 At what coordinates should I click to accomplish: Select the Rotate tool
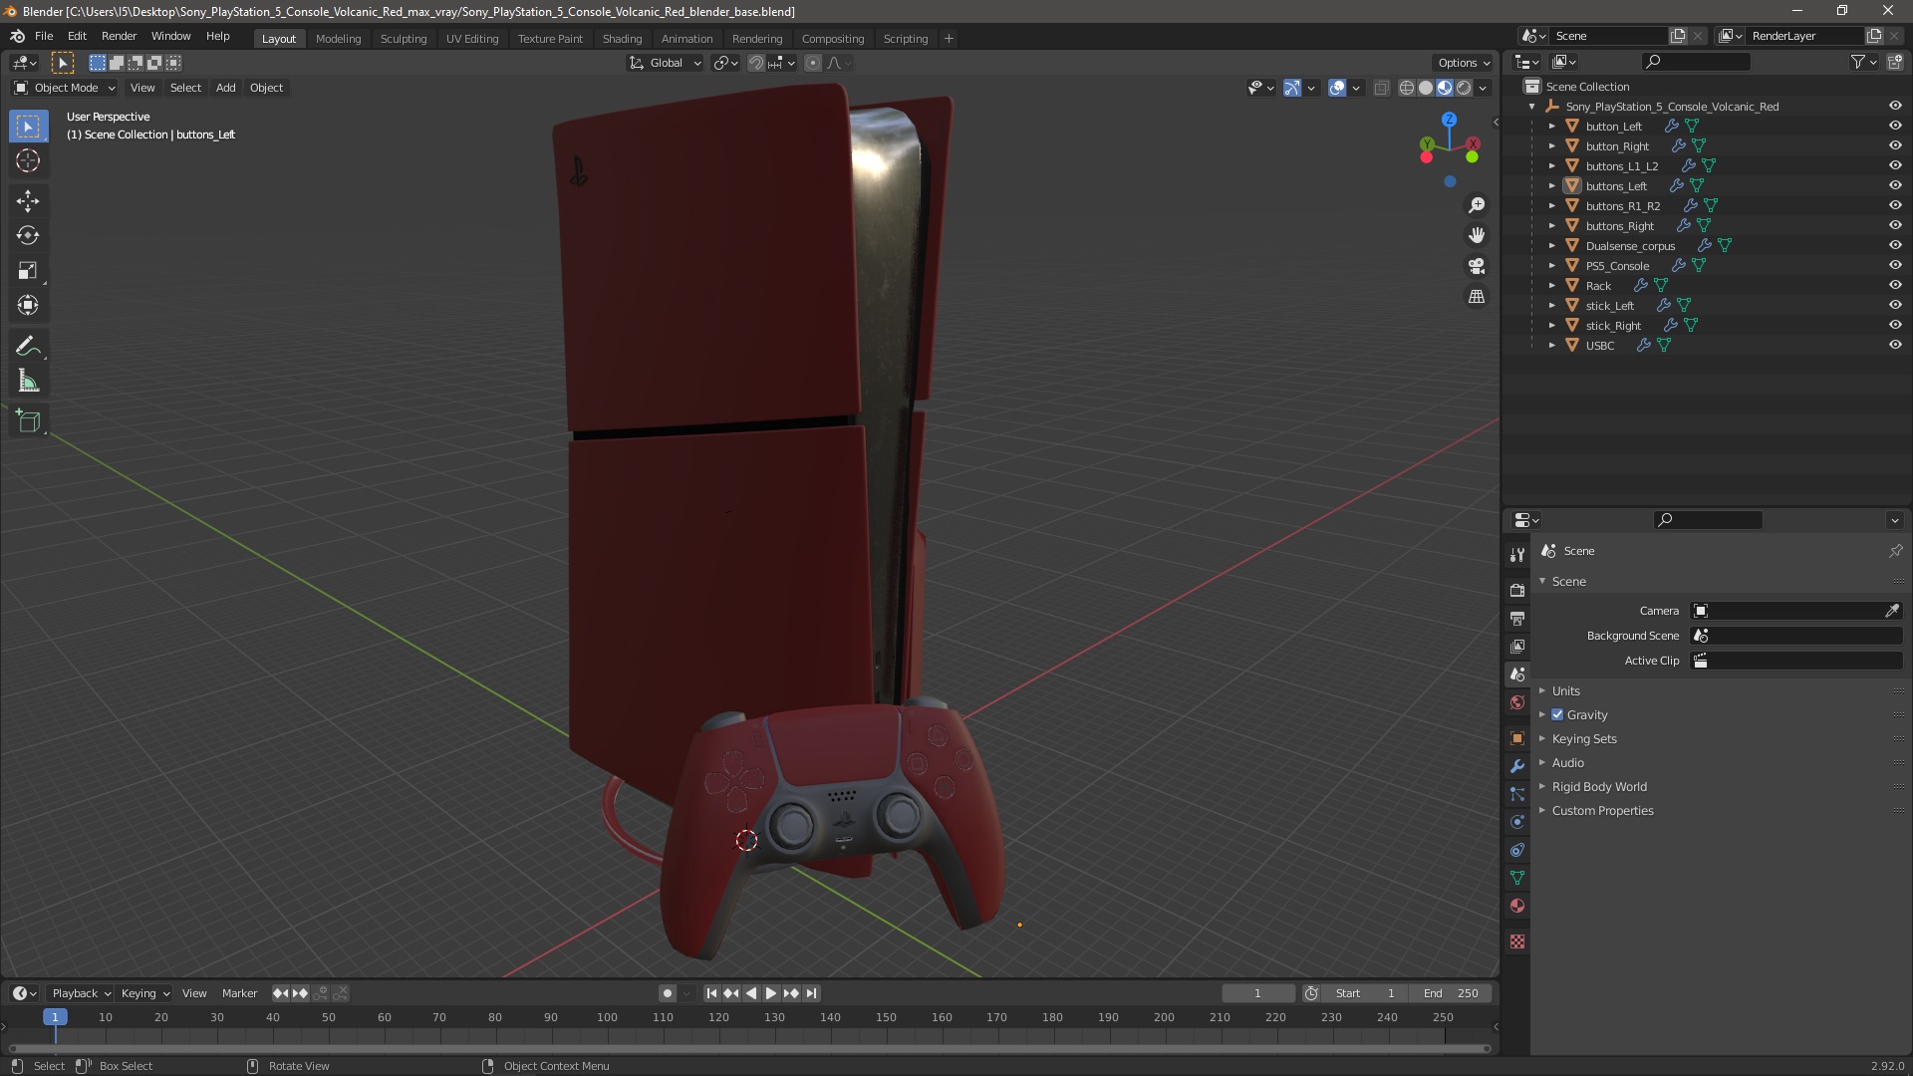28,236
